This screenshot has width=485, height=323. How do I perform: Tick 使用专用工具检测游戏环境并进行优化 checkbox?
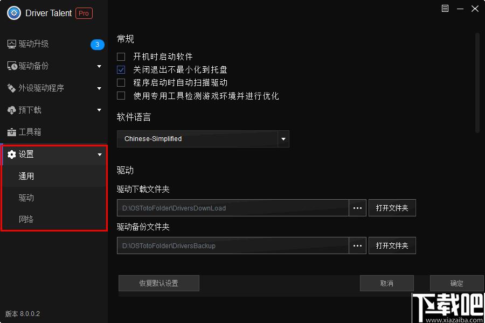(x=121, y=95)
